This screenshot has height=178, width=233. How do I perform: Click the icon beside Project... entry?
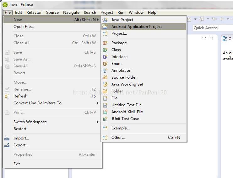[x=105, y=34]
